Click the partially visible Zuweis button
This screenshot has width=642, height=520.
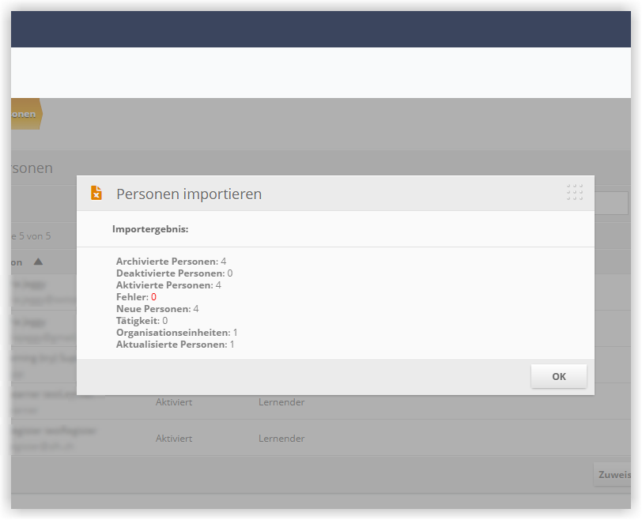(x=612, y=475)
